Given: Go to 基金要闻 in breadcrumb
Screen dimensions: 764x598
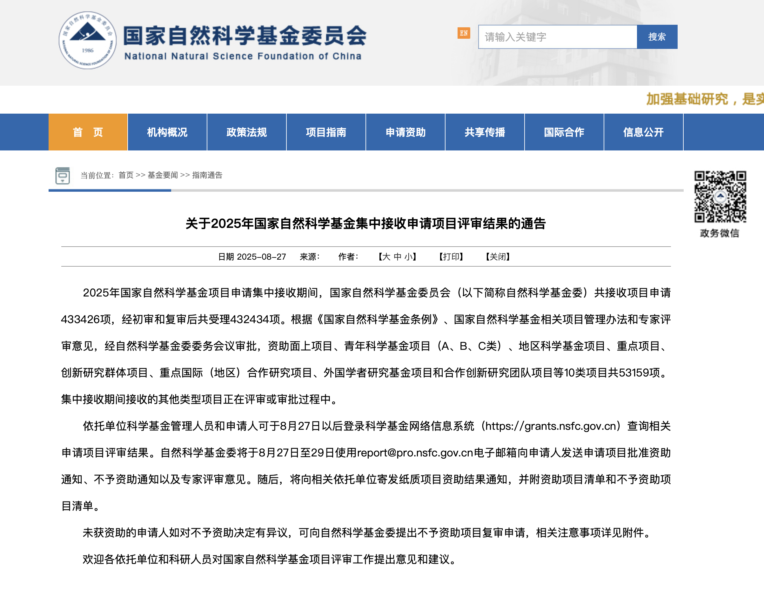Looking at the screenshot, I should coord(163,175).
